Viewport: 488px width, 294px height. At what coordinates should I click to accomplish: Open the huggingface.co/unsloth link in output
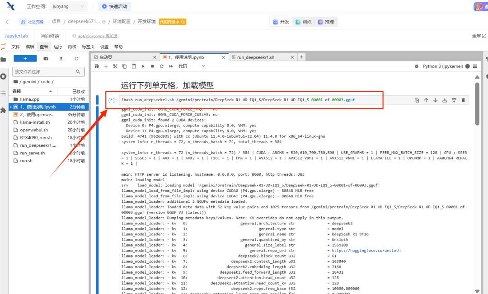tap(366, 251)
